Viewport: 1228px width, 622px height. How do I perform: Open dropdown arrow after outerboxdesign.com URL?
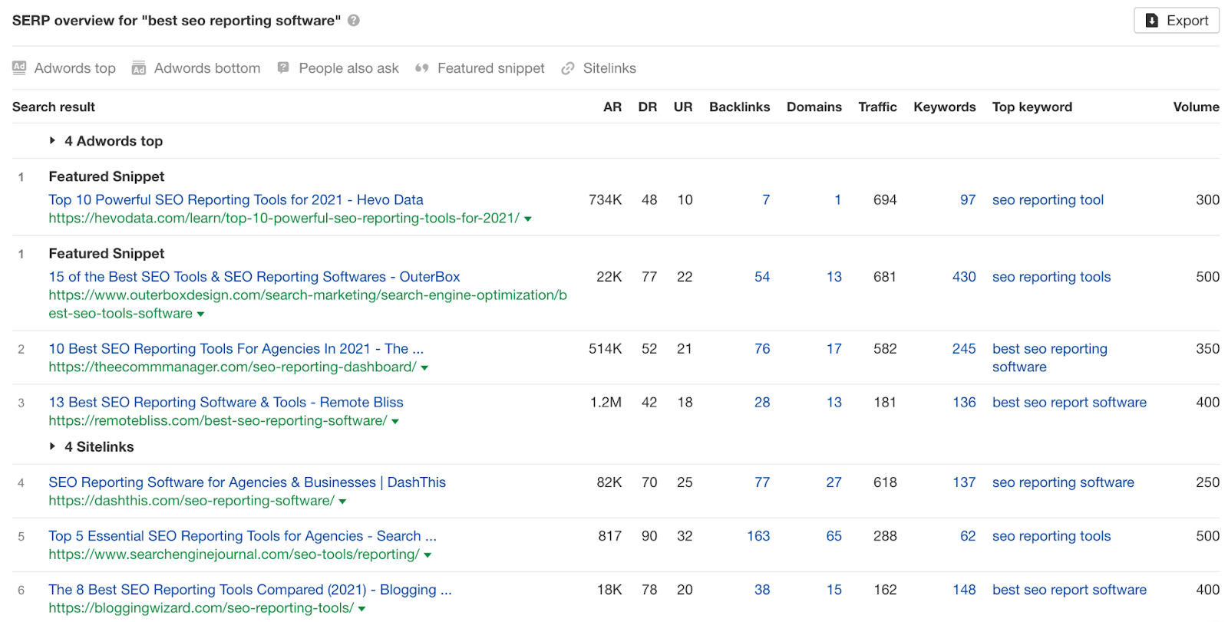(200, 314)
